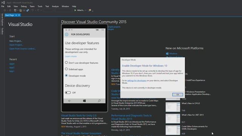Open the Test menu
The image size is (242, 136).
click(47, 6)
